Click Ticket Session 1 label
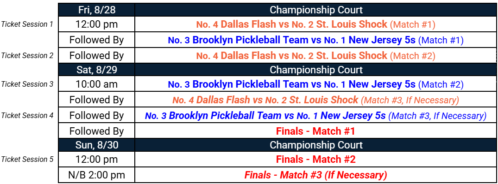This screenshot has height=184, width=498. click(27, 24)
